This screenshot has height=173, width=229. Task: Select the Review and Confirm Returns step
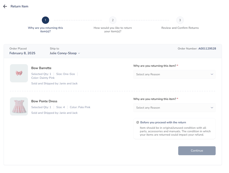pos(180,28)
